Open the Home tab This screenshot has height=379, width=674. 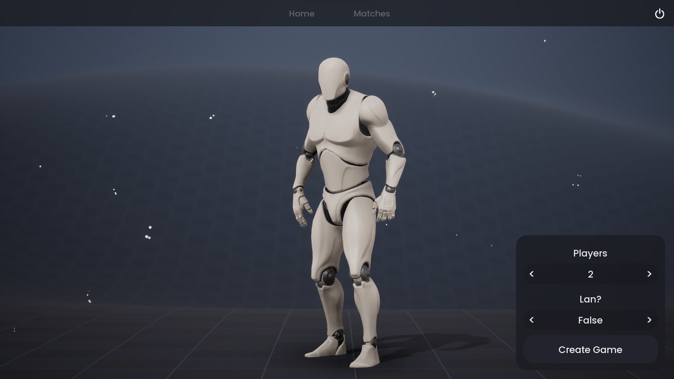(x=302, y=14)
